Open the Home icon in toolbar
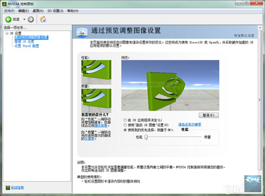265x196 pixels. click(x=43, y=19)
